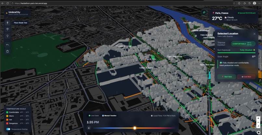Close the Selected Location panel
This screenshot has width=262, height=135.
pos(254,34)
